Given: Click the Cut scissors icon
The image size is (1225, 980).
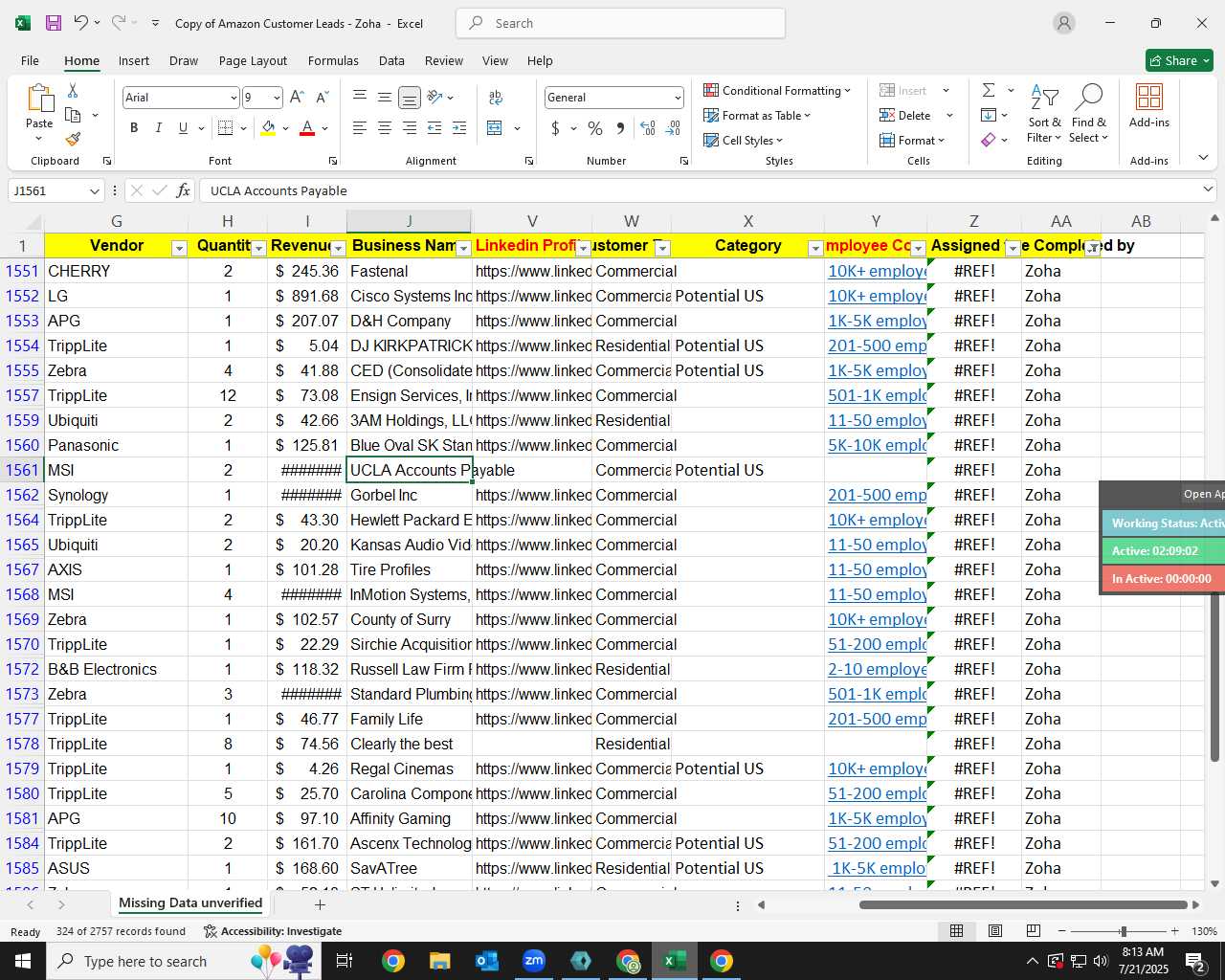Looking at the screenshot, I should [73, 90].
